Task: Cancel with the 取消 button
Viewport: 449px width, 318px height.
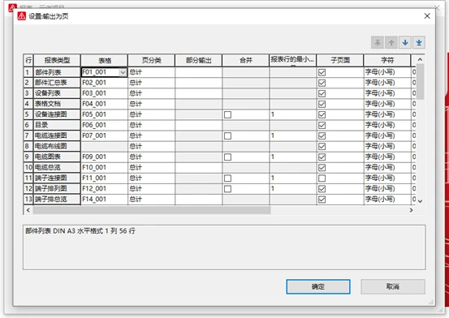Action: click(393, 286)
